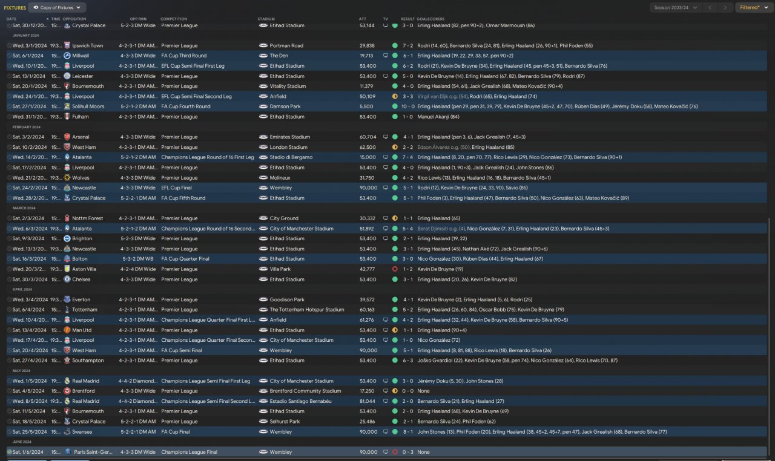Click the Chelsea club badge
This screenshot has width=775, height=461.
[67, 280]
